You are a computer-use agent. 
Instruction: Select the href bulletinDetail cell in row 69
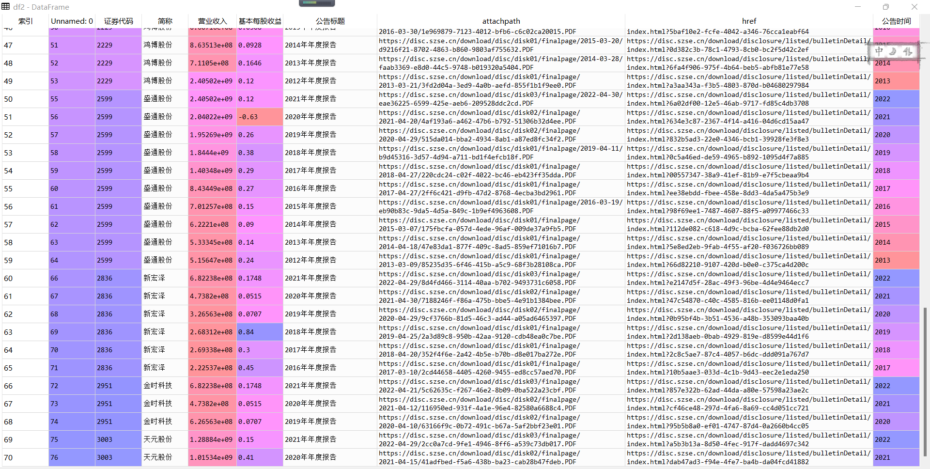pyautogui.click(x=749, y=439)
